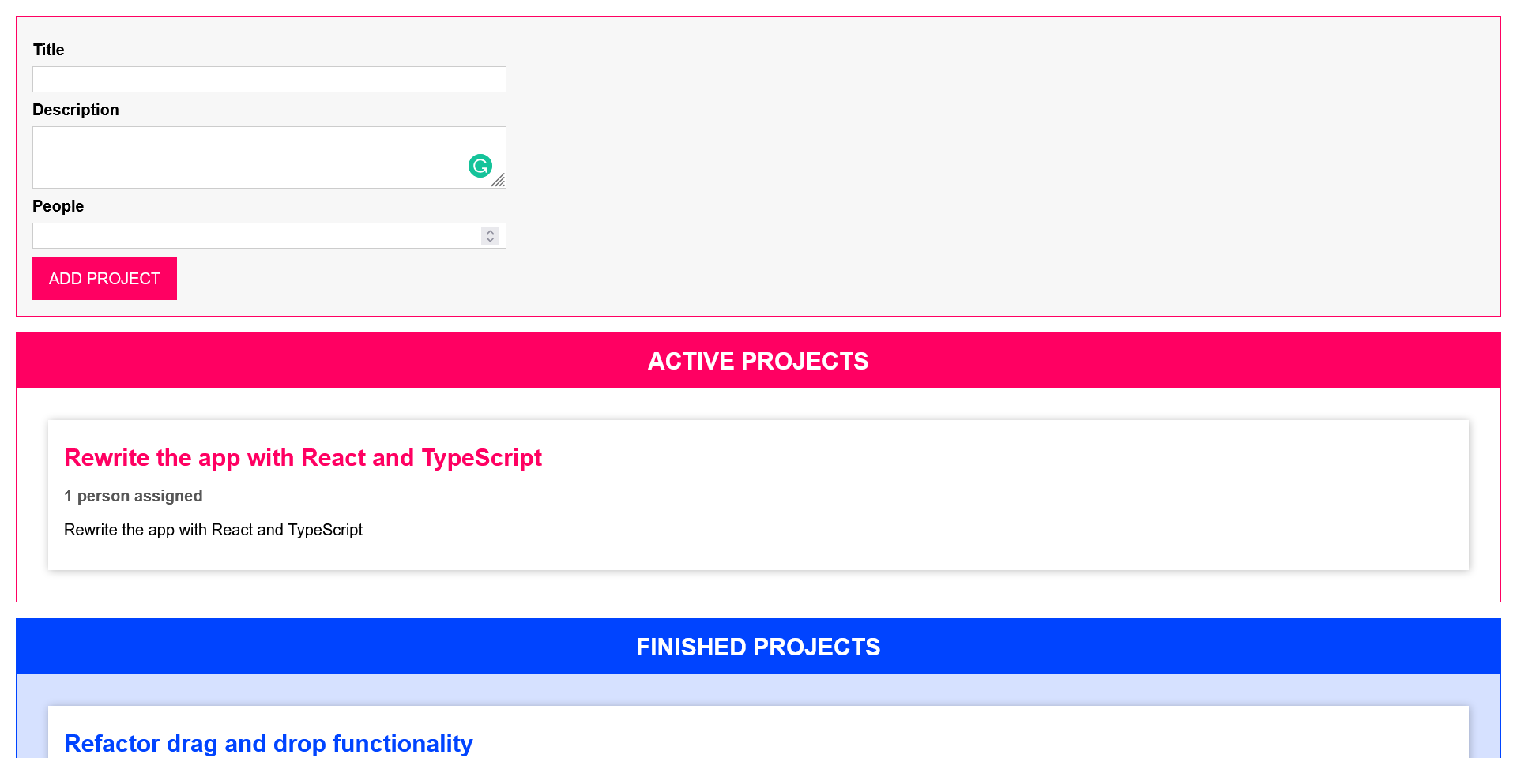
Task: Click the Rewrite project's description text
Action: [x=213, y=530]
